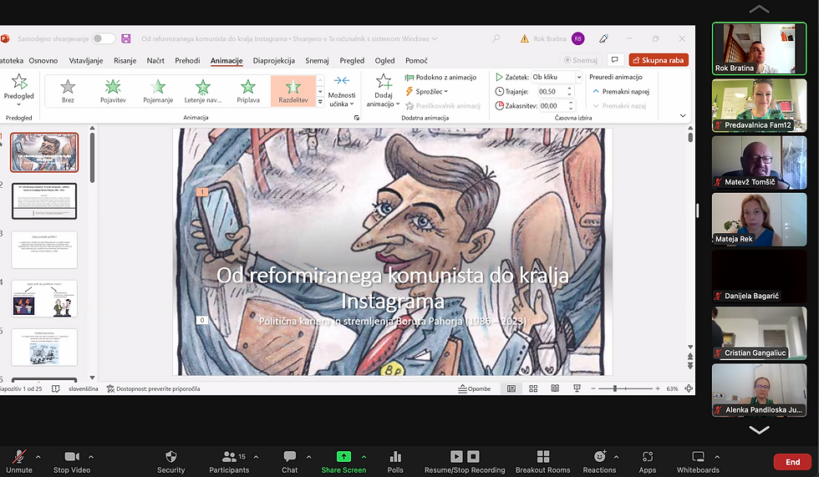
Task: Open the Participants panel
Action: point(229,461)
